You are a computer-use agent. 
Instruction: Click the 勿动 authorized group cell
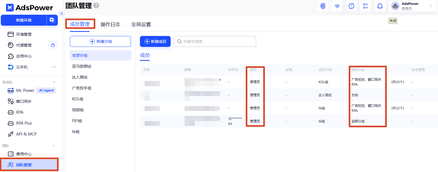(355, 95)
